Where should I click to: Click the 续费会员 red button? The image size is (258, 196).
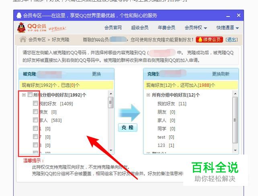(x=209, y=39)
